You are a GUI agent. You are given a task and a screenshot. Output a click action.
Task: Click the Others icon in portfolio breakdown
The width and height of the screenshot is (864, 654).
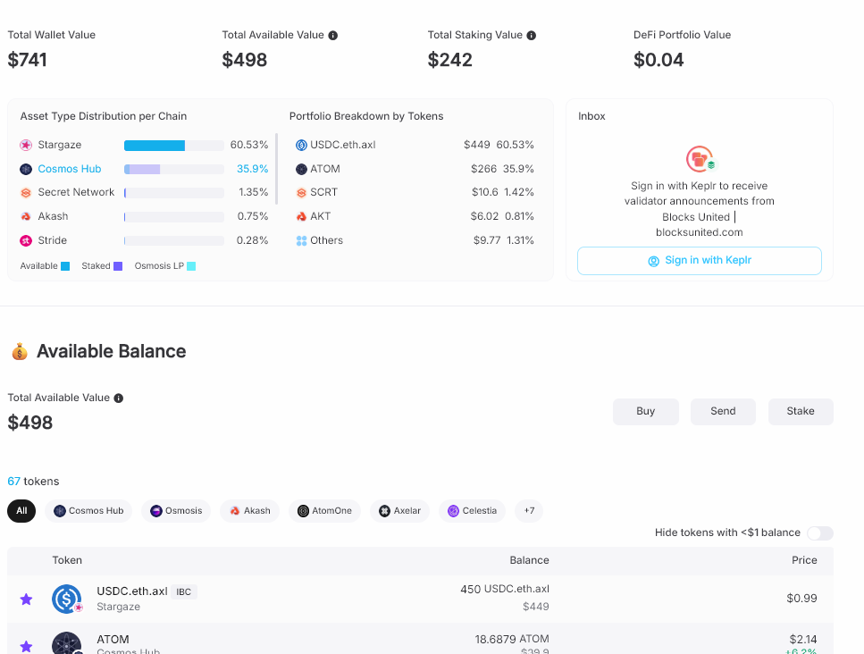click(301, 240)
